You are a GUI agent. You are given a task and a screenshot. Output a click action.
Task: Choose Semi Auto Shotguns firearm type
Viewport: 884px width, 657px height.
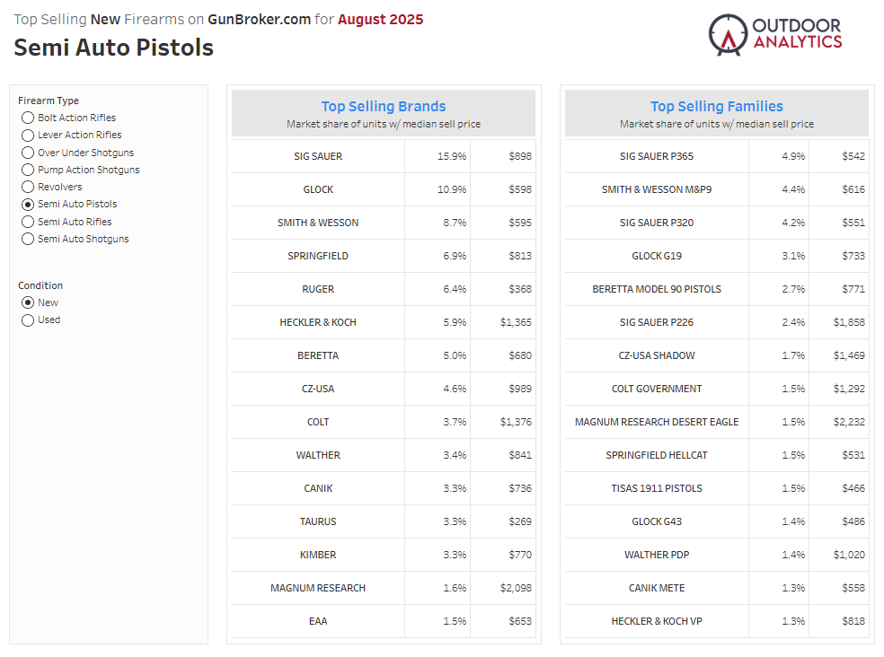coord(27,239)
